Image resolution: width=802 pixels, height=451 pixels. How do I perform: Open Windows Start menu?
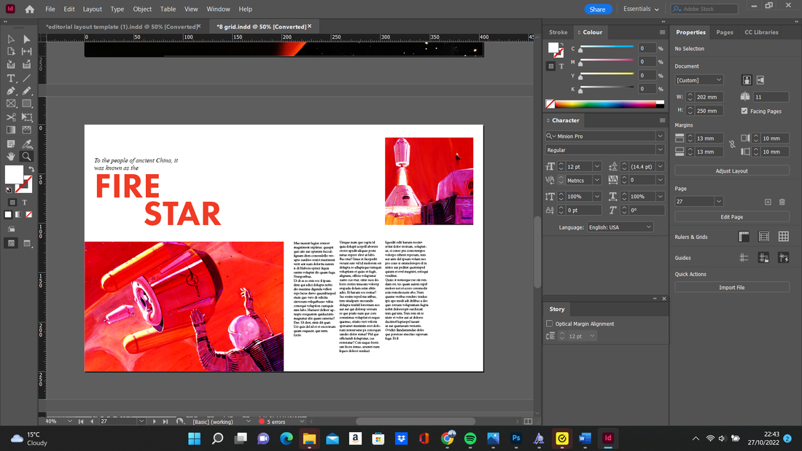point(195,438)
